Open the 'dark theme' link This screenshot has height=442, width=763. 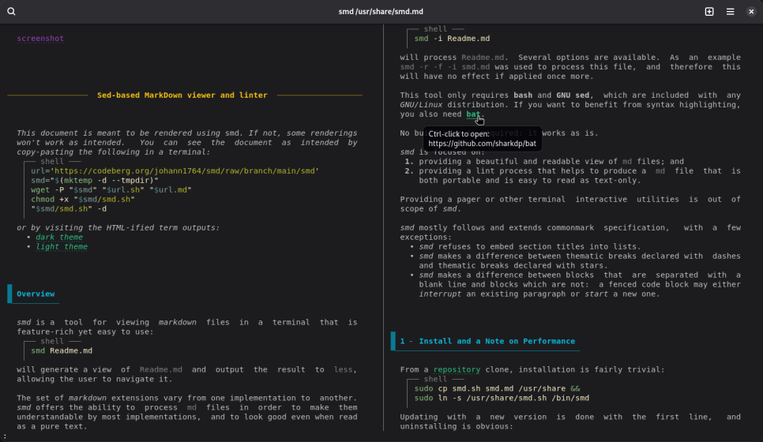[x=59, y=237]
